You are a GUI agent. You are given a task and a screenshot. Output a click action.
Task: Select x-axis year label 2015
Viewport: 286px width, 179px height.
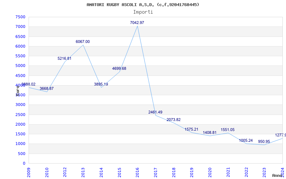point(119,173)
